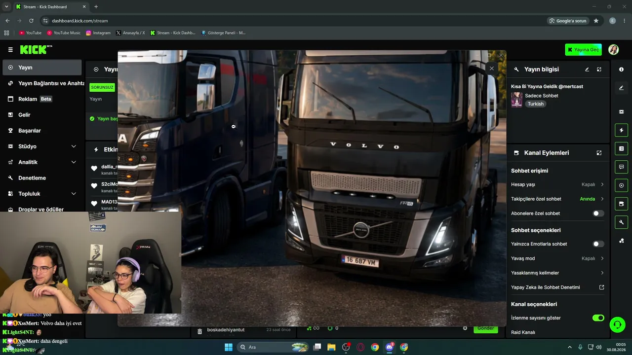Expand the Topluluk sidebar section
This screenshot has height=355, width=632.
(x=42, y=194)
